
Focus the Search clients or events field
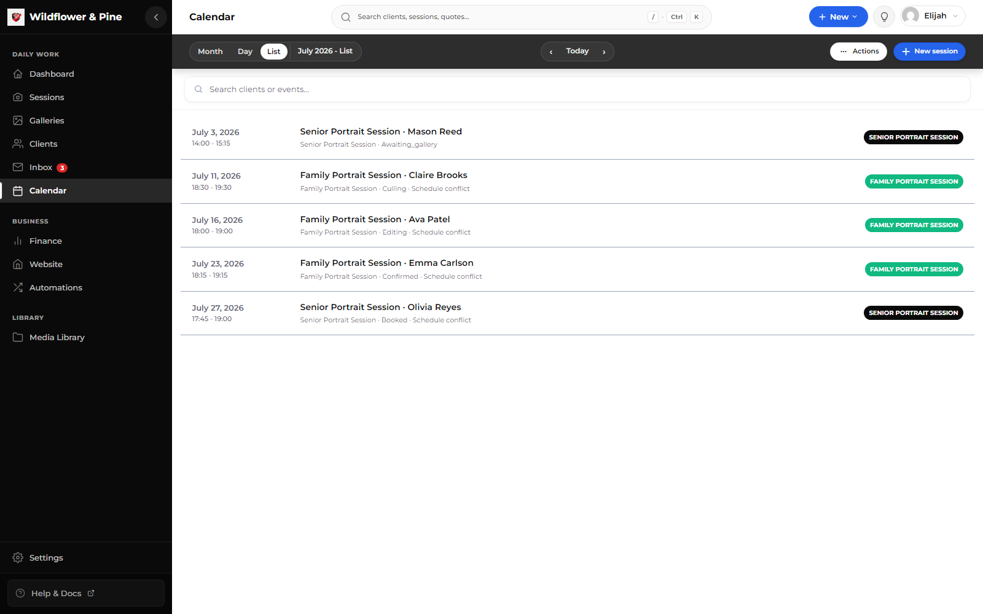coord(578,89)
